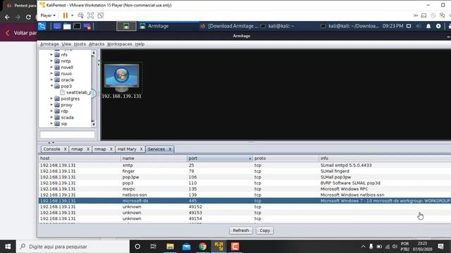Open Windows Task View

(x=153, y=247)
